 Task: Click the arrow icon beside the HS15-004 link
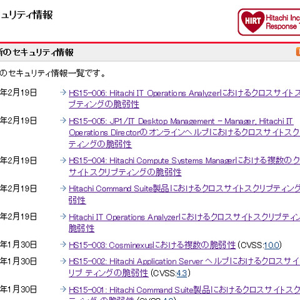pos(63,160)
